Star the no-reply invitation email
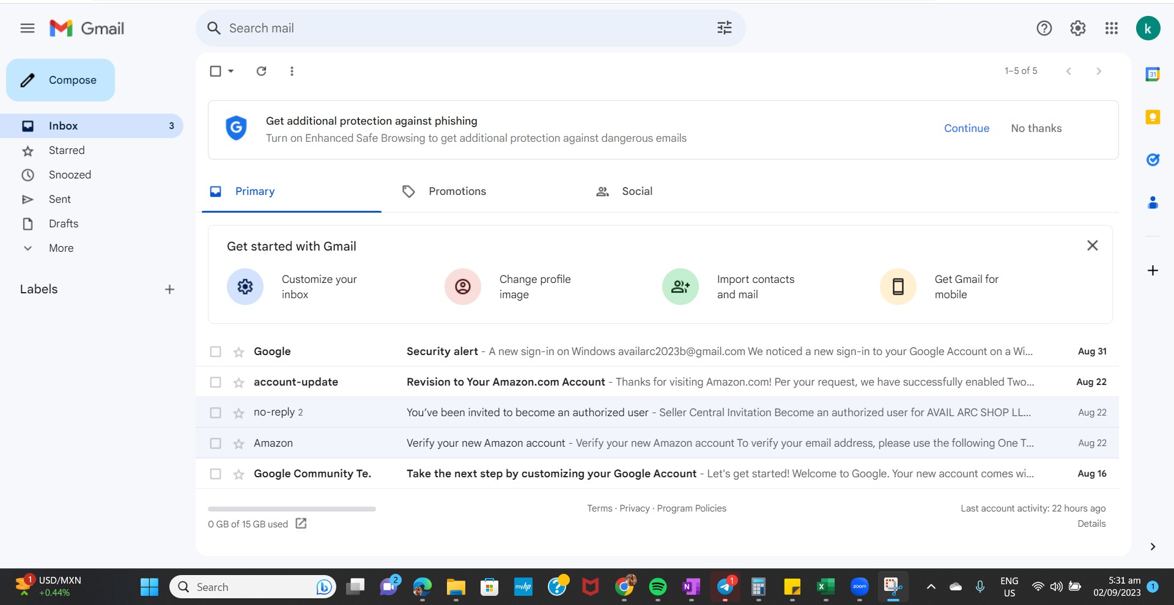The image size is (1174, 605). coord(238,413)
